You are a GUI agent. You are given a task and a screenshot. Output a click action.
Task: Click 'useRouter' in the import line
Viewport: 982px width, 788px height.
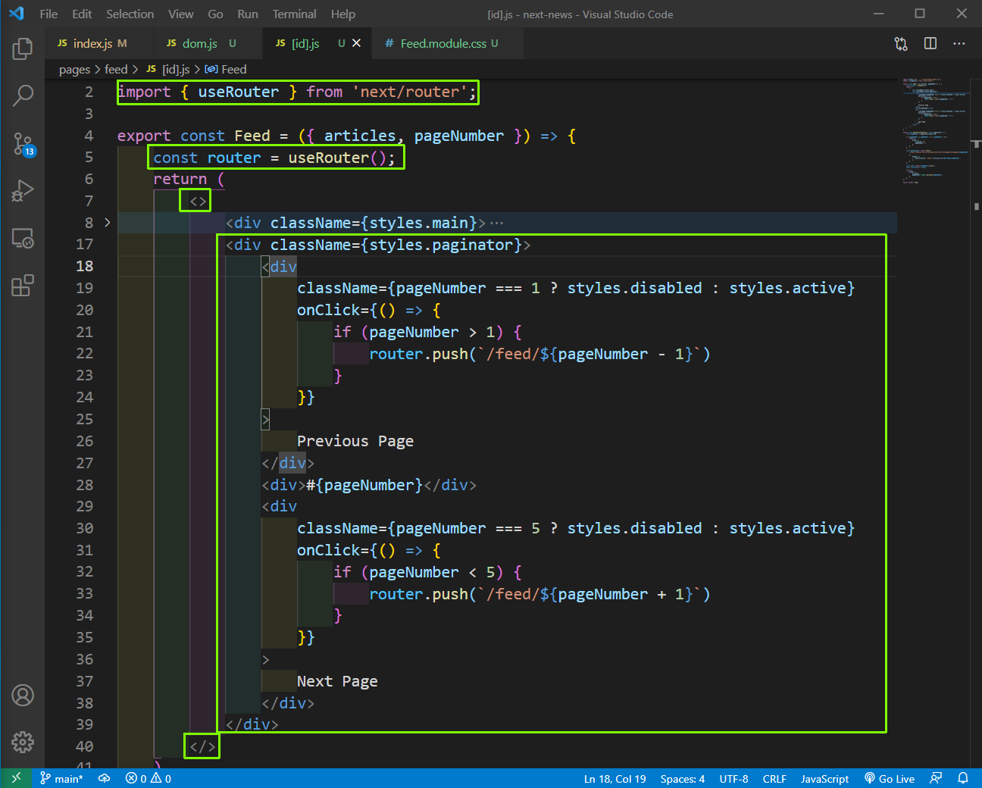point(239,92)
